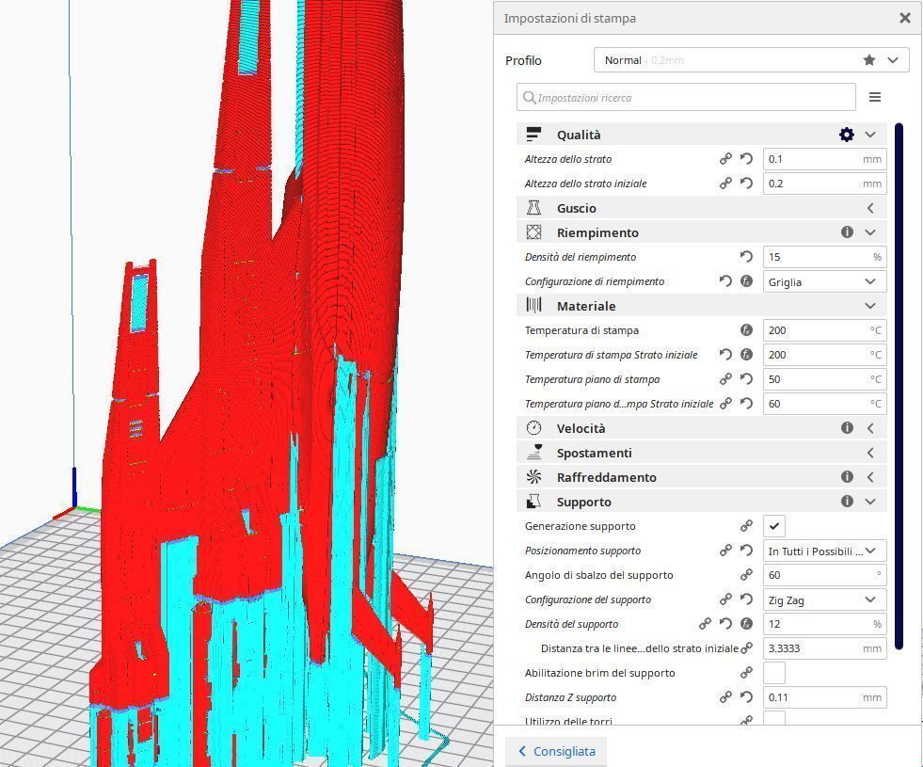Expand the Guscio section
923x767 pixels.
tap(870, 208)
